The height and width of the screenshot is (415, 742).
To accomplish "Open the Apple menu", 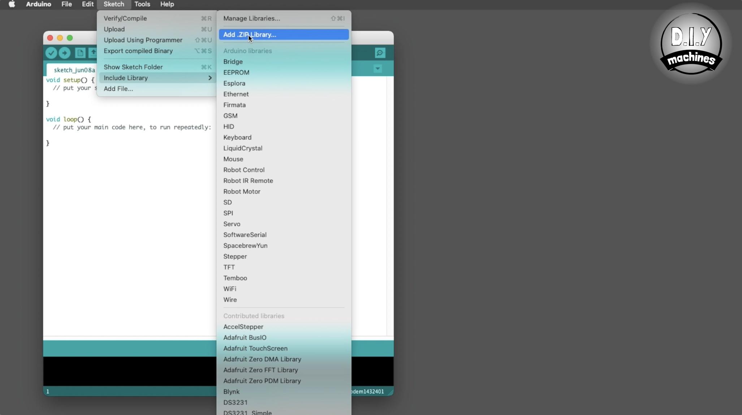I will (12, 4).
